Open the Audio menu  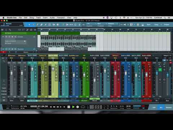point(52,18)
